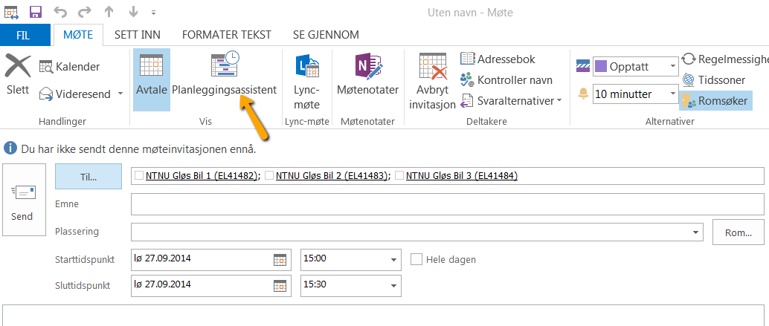Open Møtenotater OneNote meeting notes
The width and height of the screenshot is (769, 326).
368,74
